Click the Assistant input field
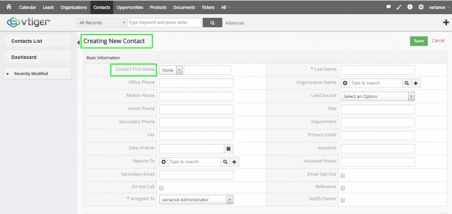The width and height of the screenshot is (452, 214). click(378, 149)
